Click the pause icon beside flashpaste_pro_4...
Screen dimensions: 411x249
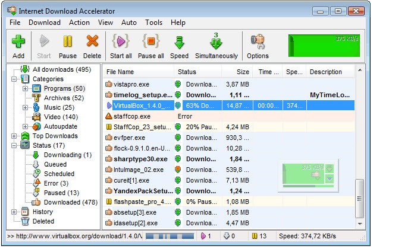(108, 202)
